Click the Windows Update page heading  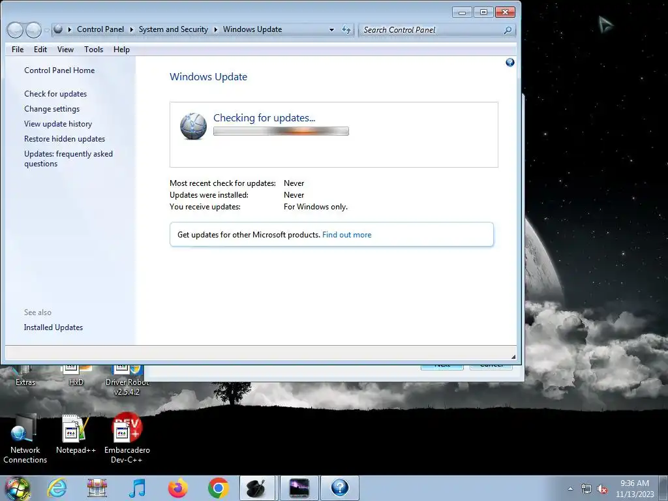tap(208, 77)
